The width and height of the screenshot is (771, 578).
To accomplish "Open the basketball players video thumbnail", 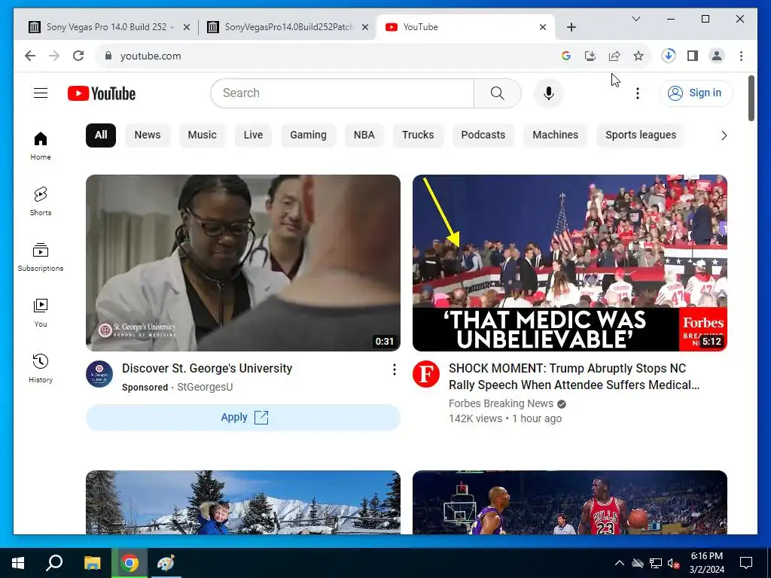I will [569, 502].
